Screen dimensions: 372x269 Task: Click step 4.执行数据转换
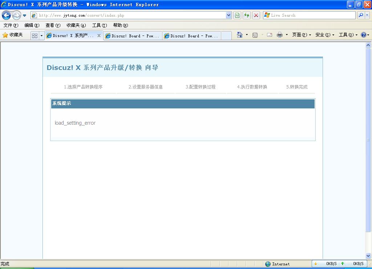(252, 87)
